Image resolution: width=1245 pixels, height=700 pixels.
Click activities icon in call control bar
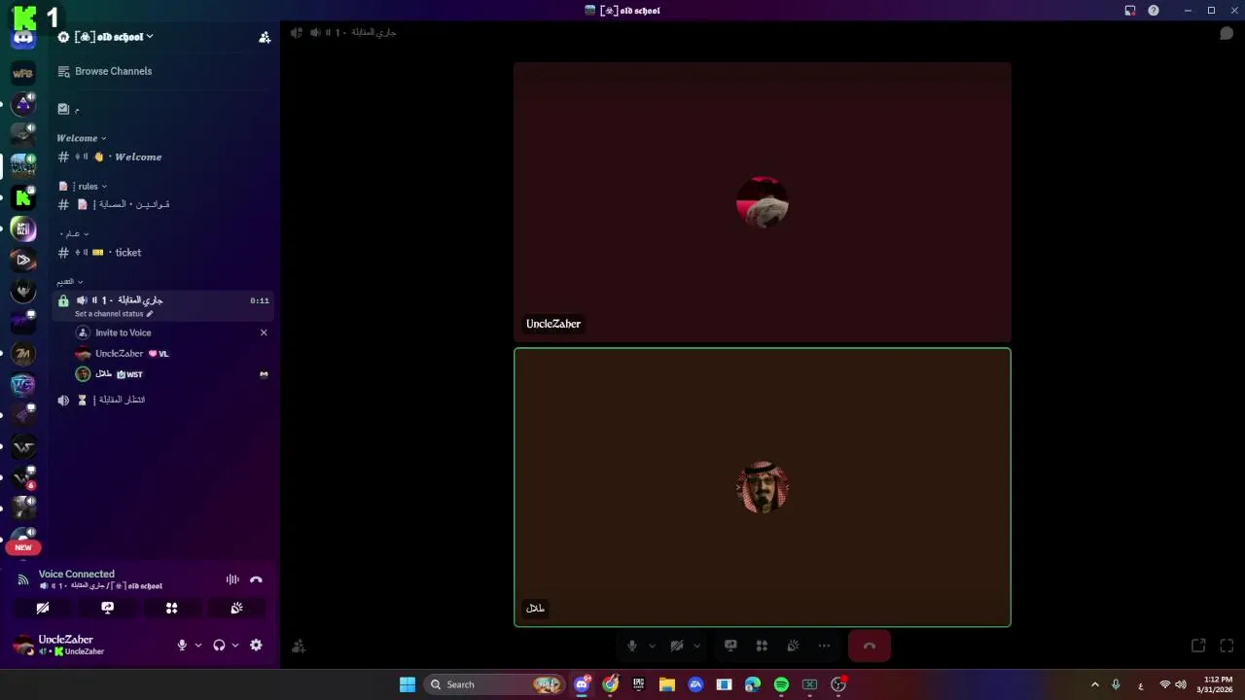762,646
